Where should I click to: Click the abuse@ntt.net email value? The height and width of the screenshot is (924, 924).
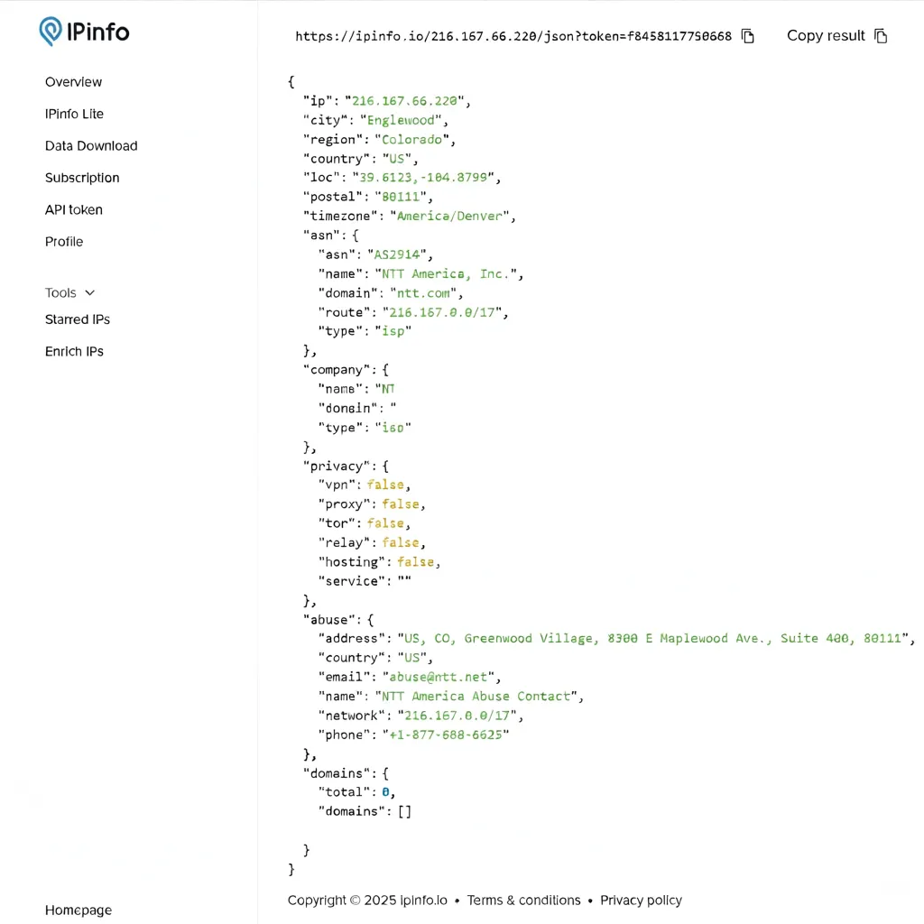click(x=439, y=677)
